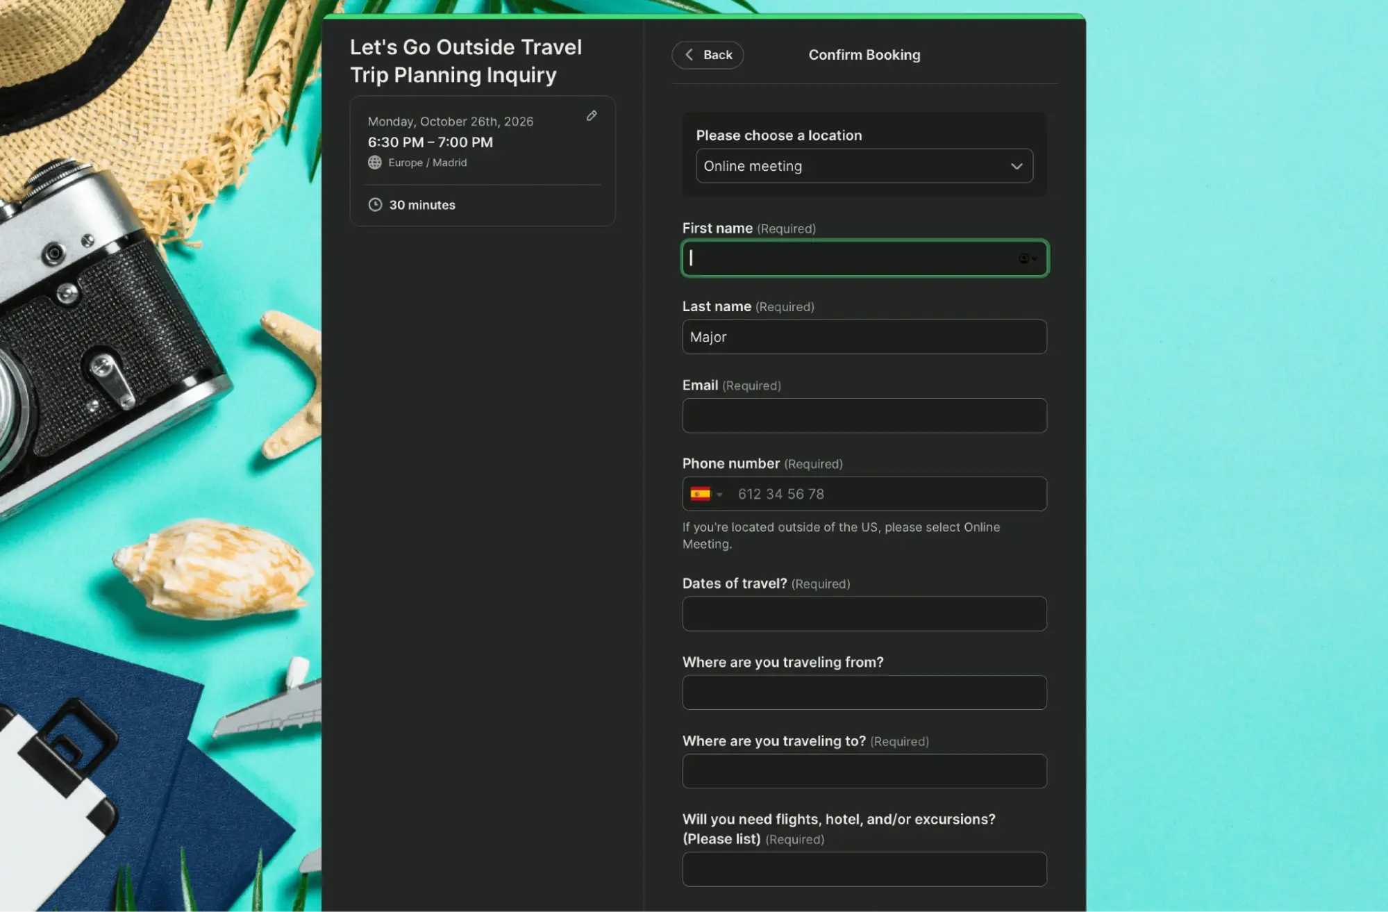This screenshot has height=912, width=1388.
Task: Click the Back button
Action: click(x=708, y=55)
